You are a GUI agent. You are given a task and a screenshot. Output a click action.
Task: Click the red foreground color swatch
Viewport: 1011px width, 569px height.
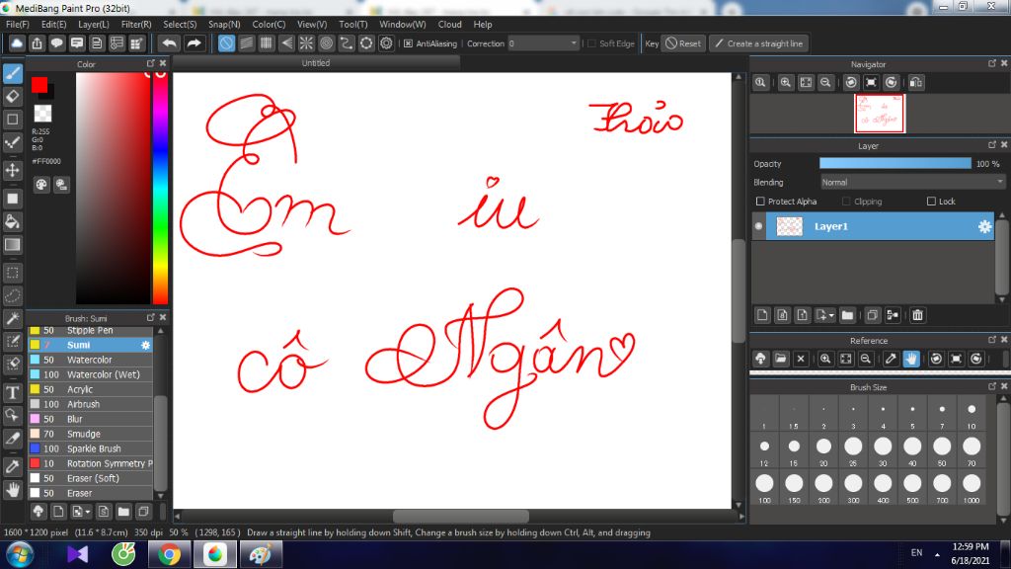[39, 85]
